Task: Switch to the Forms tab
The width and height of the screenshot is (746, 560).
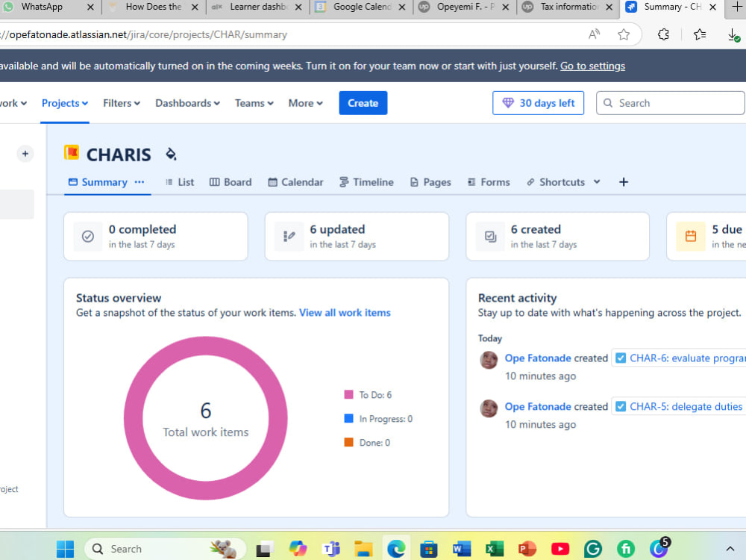Action: [x=489, y=182]
